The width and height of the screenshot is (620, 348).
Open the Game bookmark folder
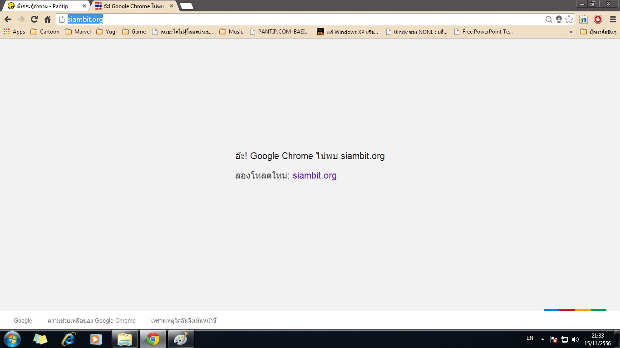(134, 32)
